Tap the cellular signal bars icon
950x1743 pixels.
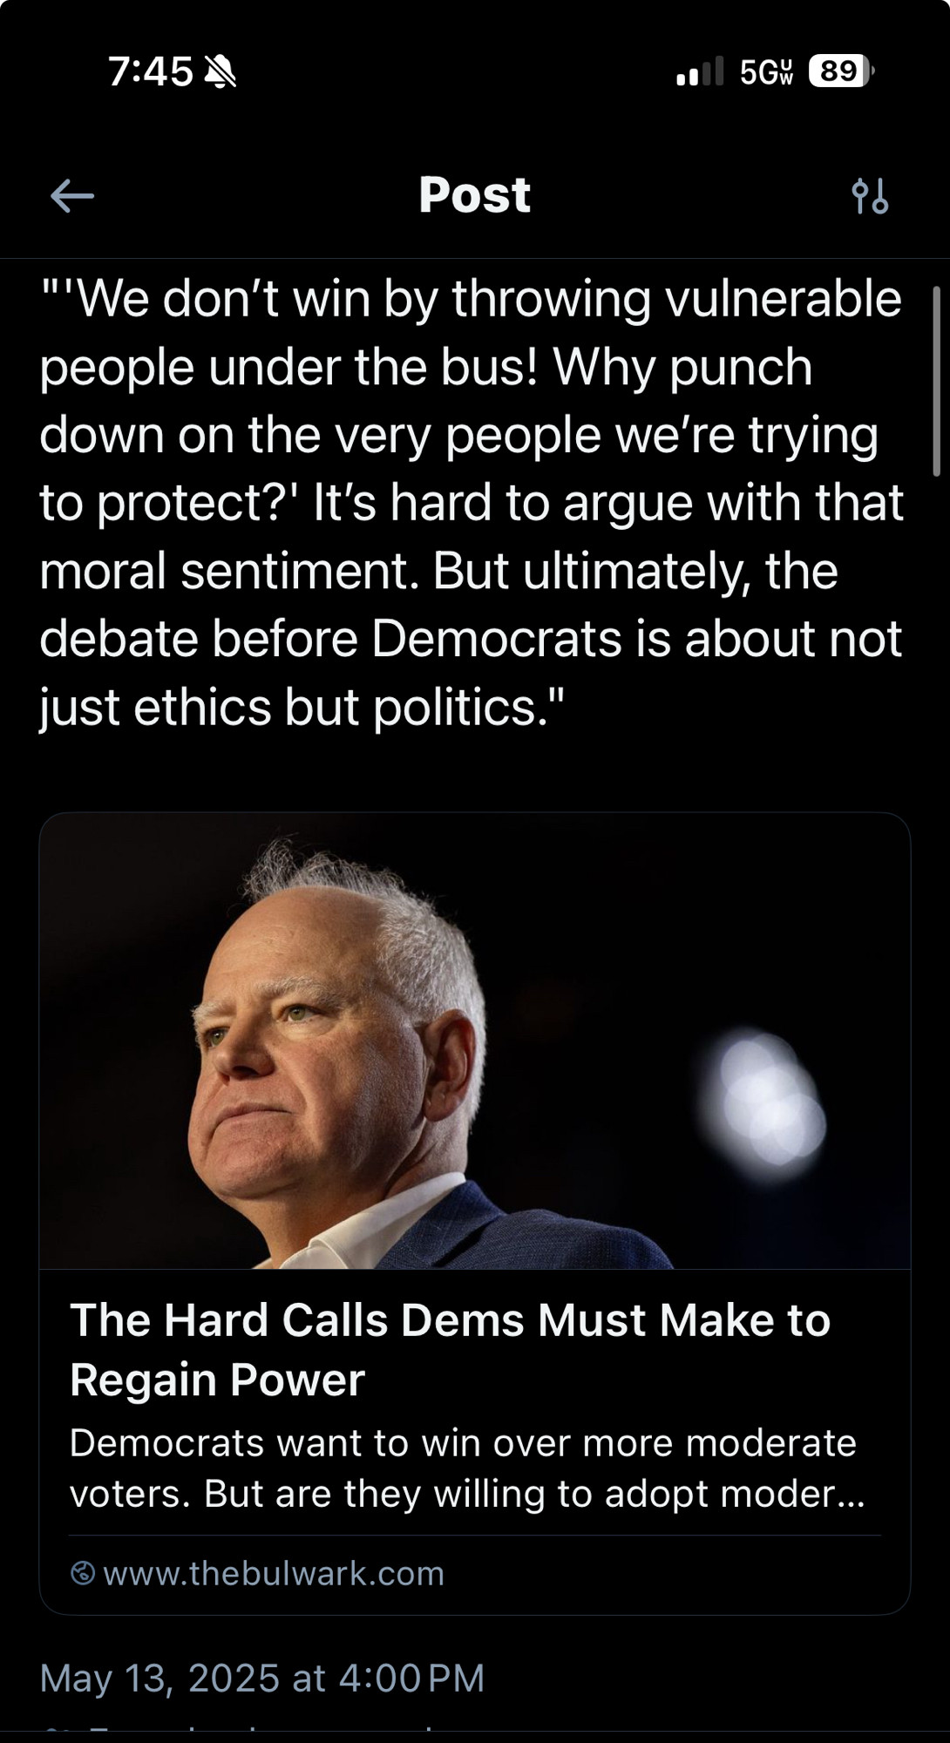pos(700,71)
